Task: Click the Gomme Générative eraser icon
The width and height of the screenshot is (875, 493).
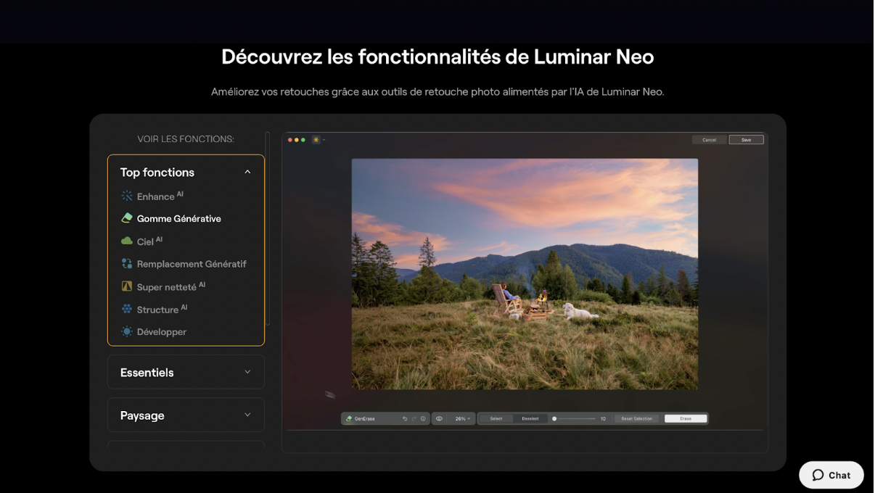Action: [x=127, y=218]
